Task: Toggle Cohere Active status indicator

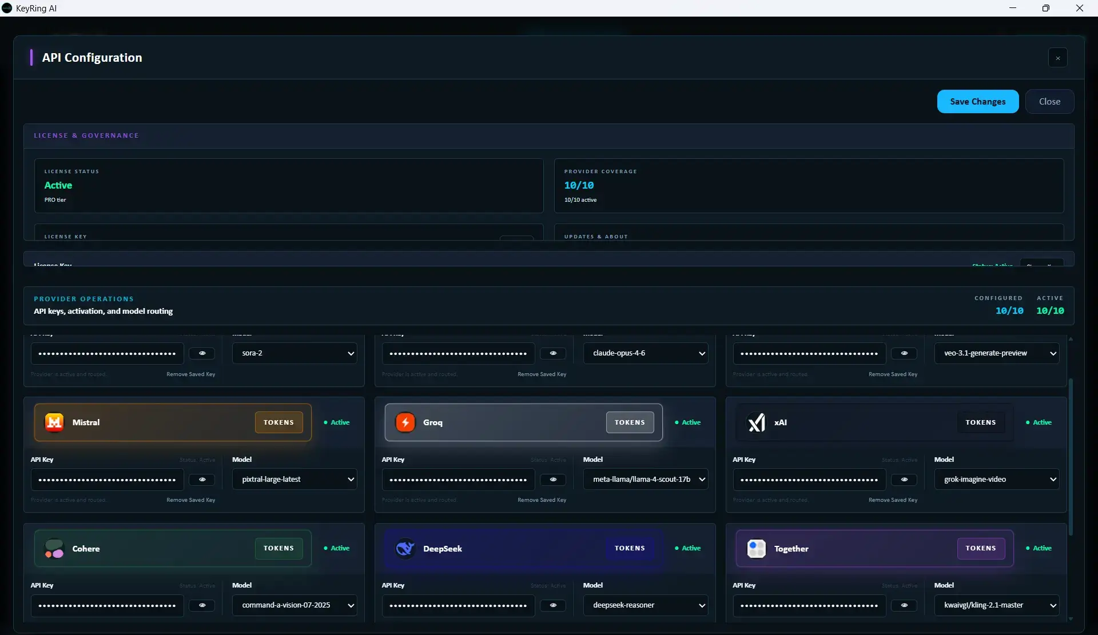Action: point(337,549)
